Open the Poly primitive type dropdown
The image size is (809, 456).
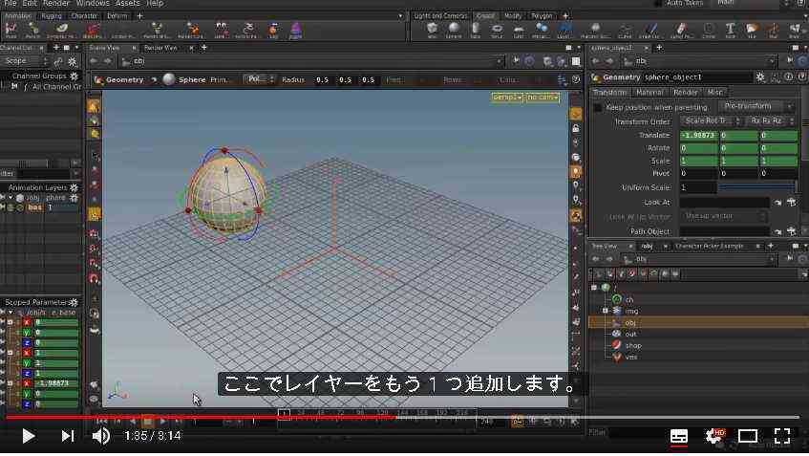point(260,79)
